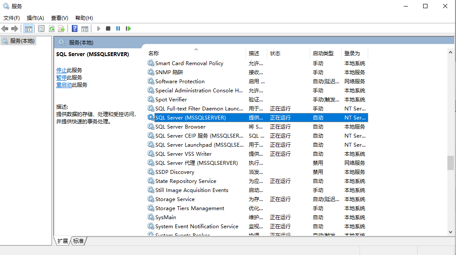Click the Export List toolbar icon
Screen dimensions: 456x255
point(61,28)
